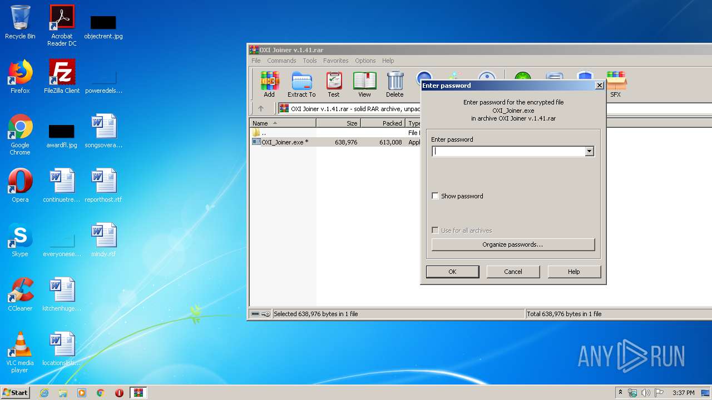Viewport: 712px width, 400px height.
Task: Click the Organize passwords button
Action: tap(513, 244)
